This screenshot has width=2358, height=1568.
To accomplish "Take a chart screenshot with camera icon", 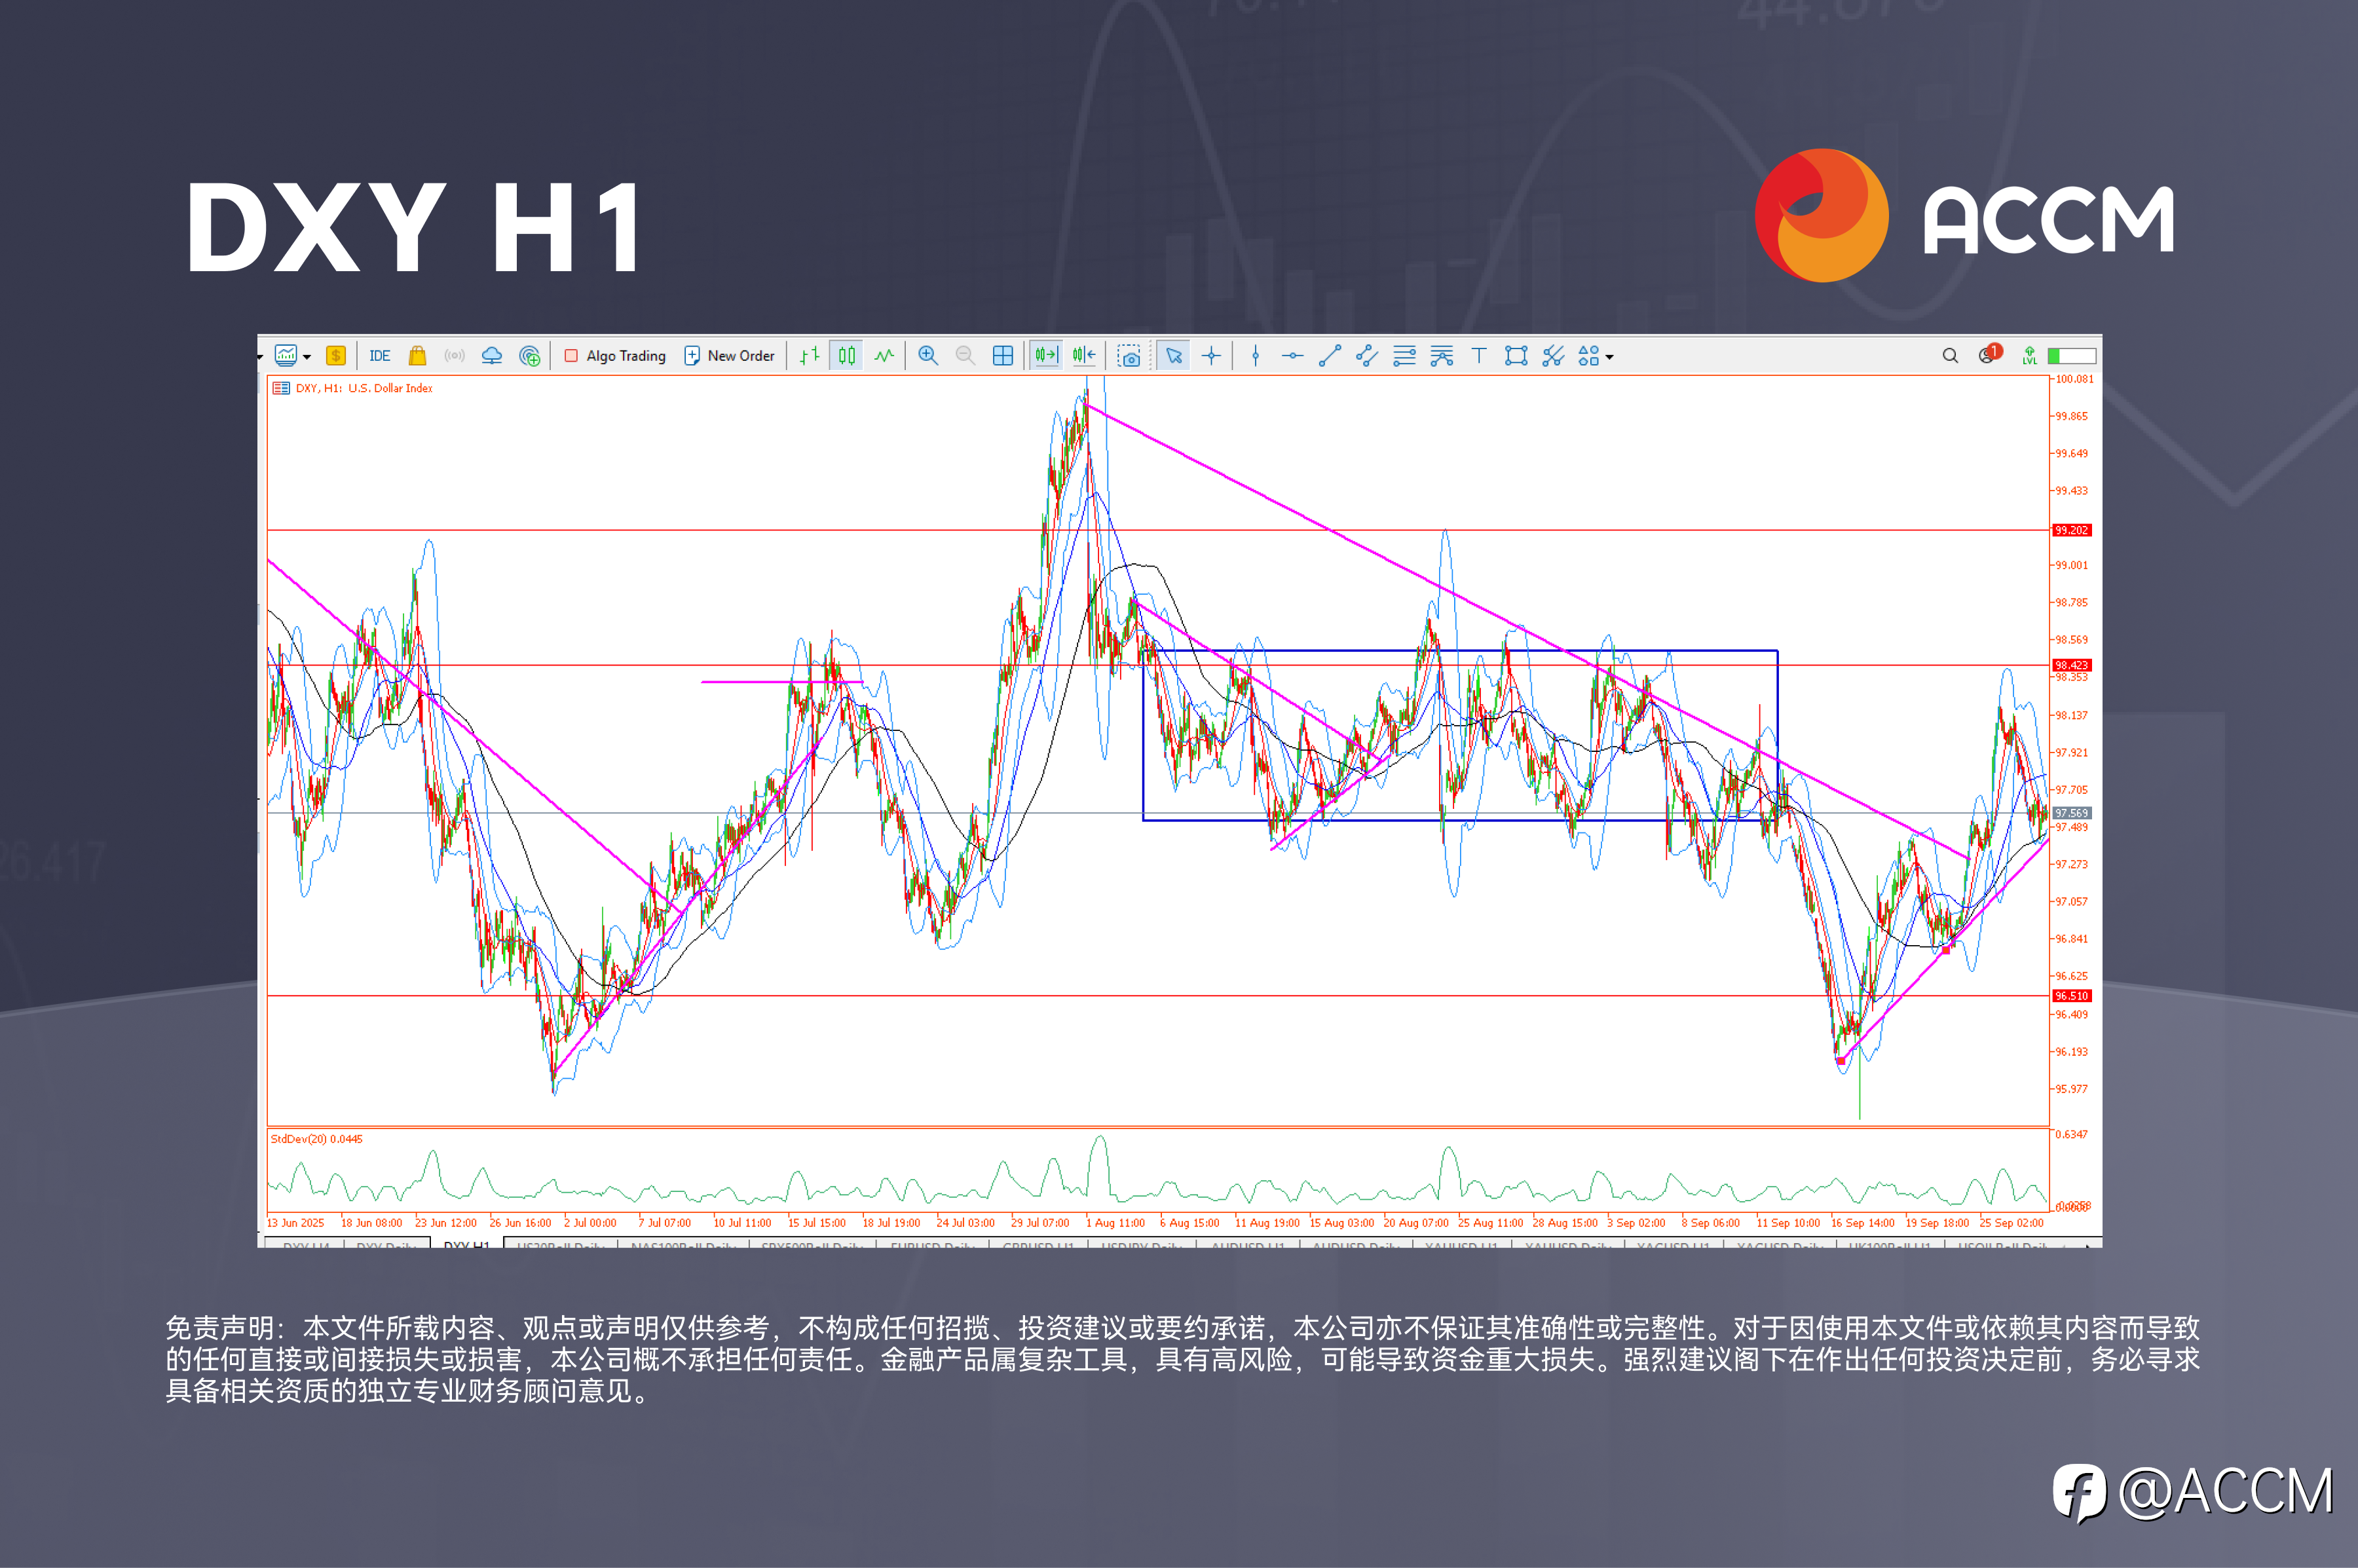I will (x=1129, y=356).
